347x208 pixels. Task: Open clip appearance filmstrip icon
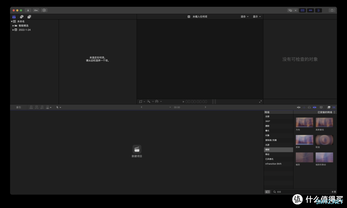[x=321, y=108]
